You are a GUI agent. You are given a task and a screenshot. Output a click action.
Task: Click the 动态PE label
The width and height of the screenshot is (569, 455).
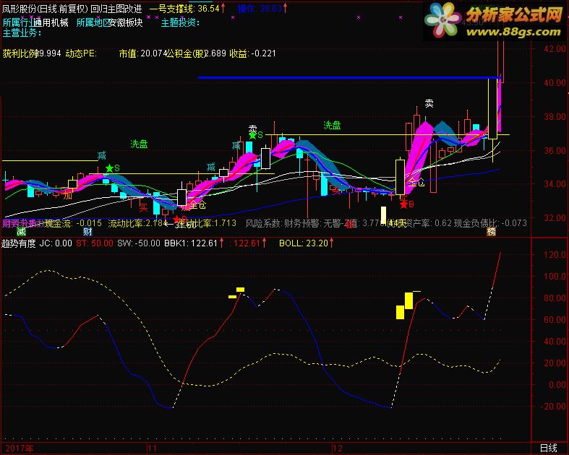coord(80,53)
